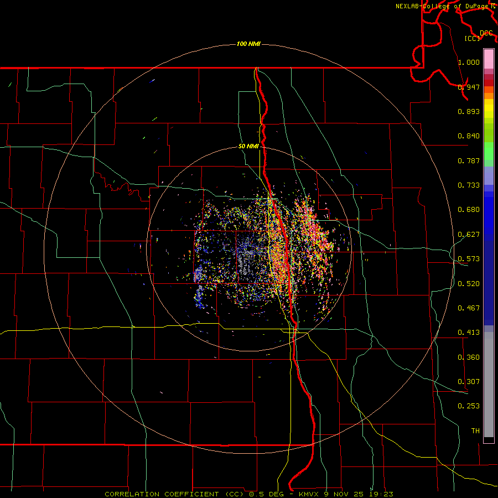
Task: Click the 0.307 color scale value
Action: coord(469,382)
